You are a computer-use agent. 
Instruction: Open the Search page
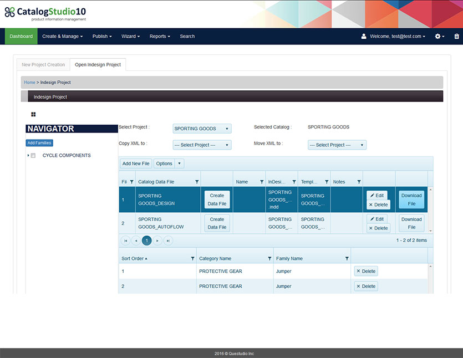(x=187, y=37)
